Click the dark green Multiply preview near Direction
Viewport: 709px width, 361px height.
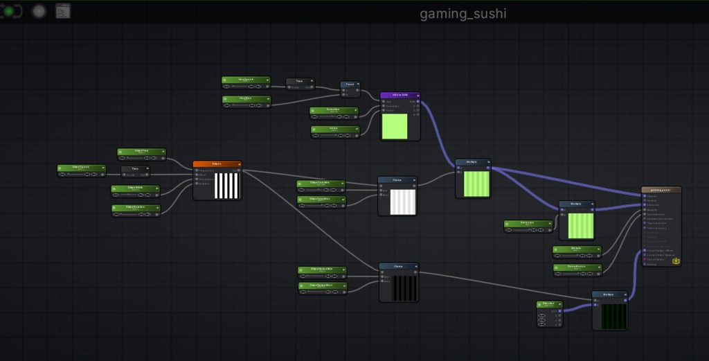coord(614,316)
